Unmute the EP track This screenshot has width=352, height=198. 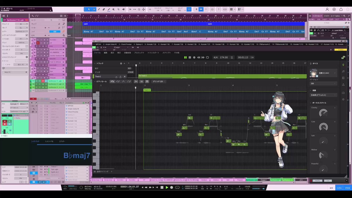38,43
